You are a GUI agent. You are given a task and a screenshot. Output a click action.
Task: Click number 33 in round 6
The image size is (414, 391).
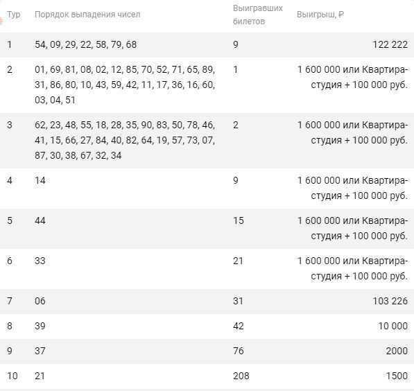pos(40,261)
